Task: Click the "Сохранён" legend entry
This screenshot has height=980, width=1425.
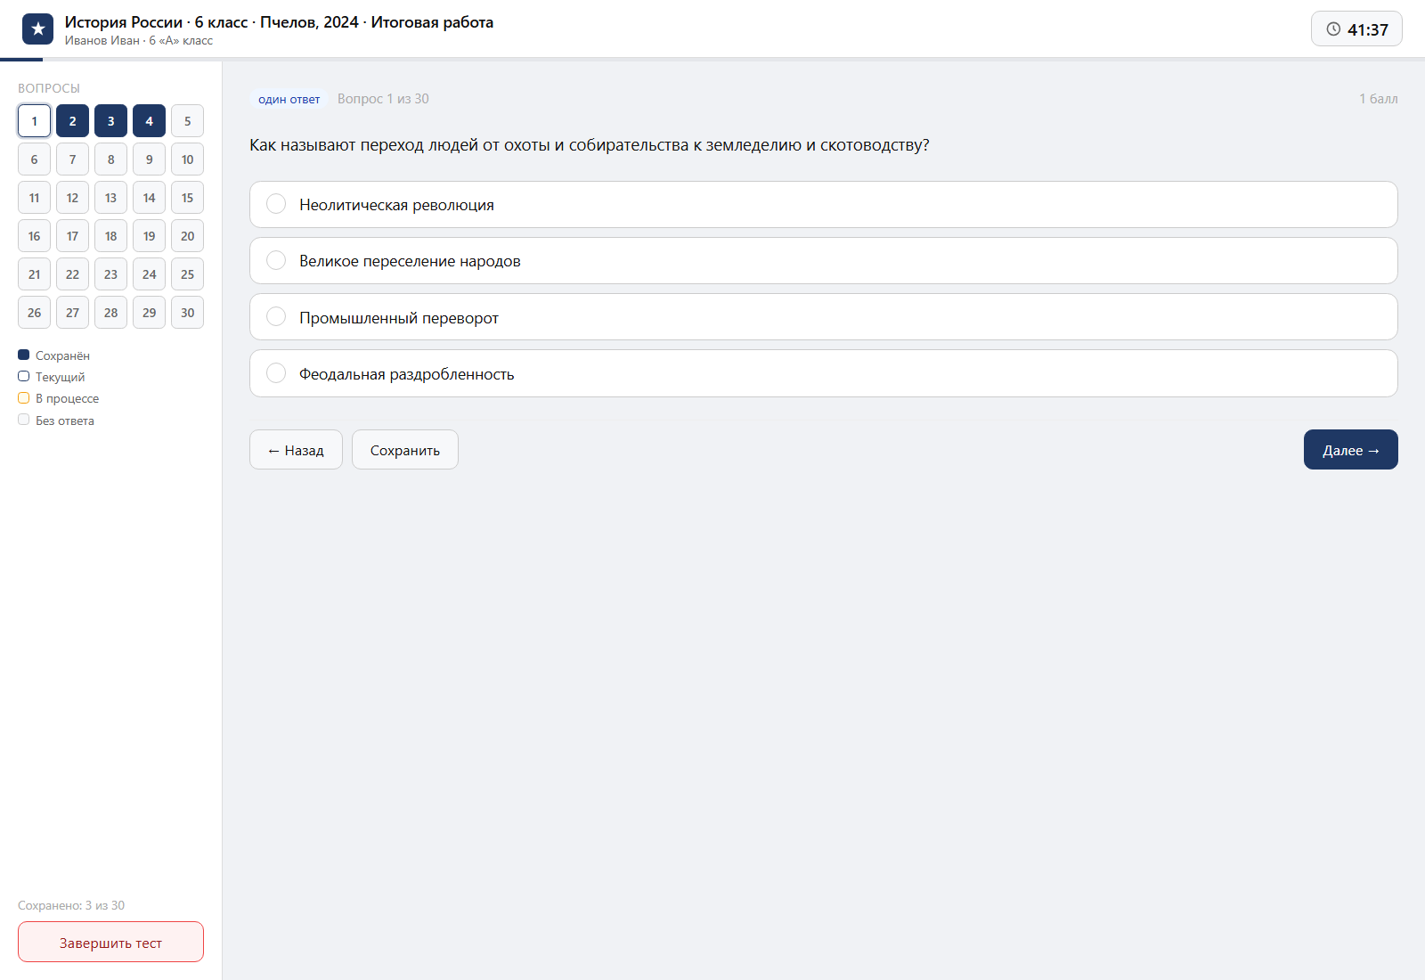Action: click(x=54, y=355)
